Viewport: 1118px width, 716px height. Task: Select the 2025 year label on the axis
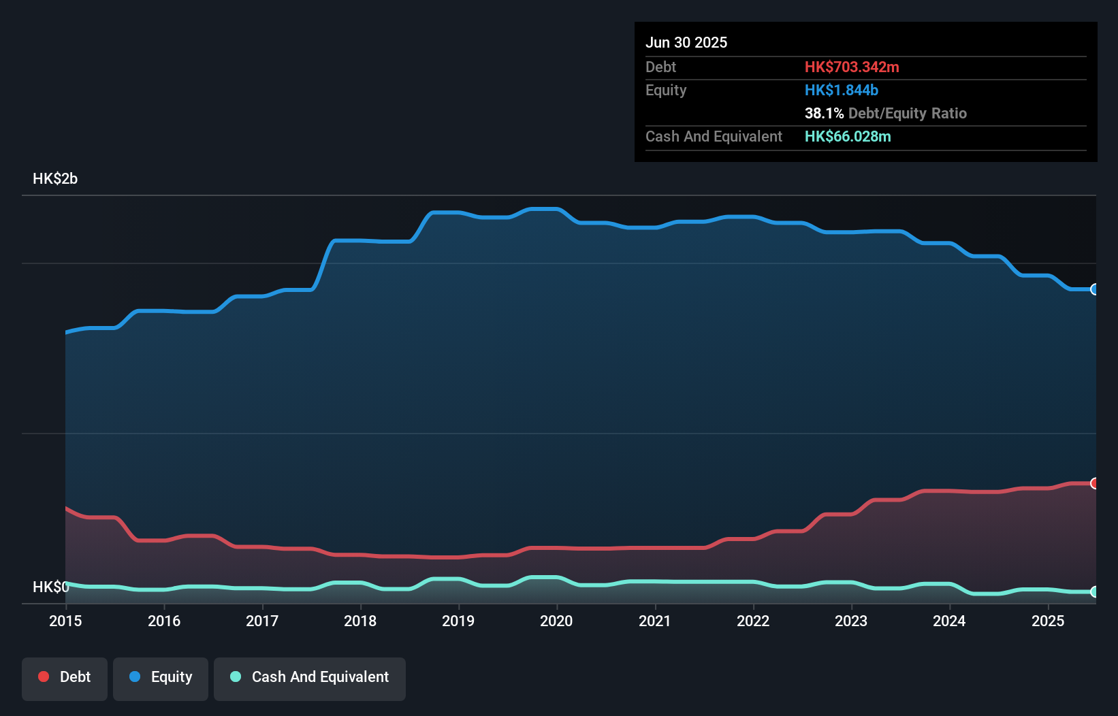[x=1048, y=621]
